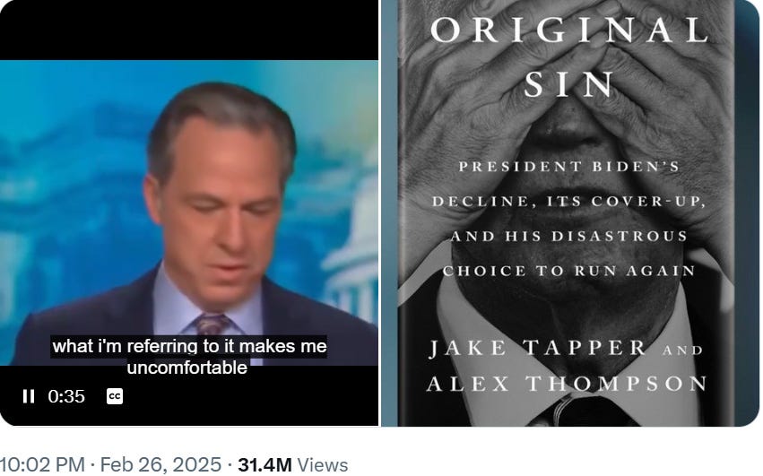Click the 'SIN' title word on cover

coord(570,83)
